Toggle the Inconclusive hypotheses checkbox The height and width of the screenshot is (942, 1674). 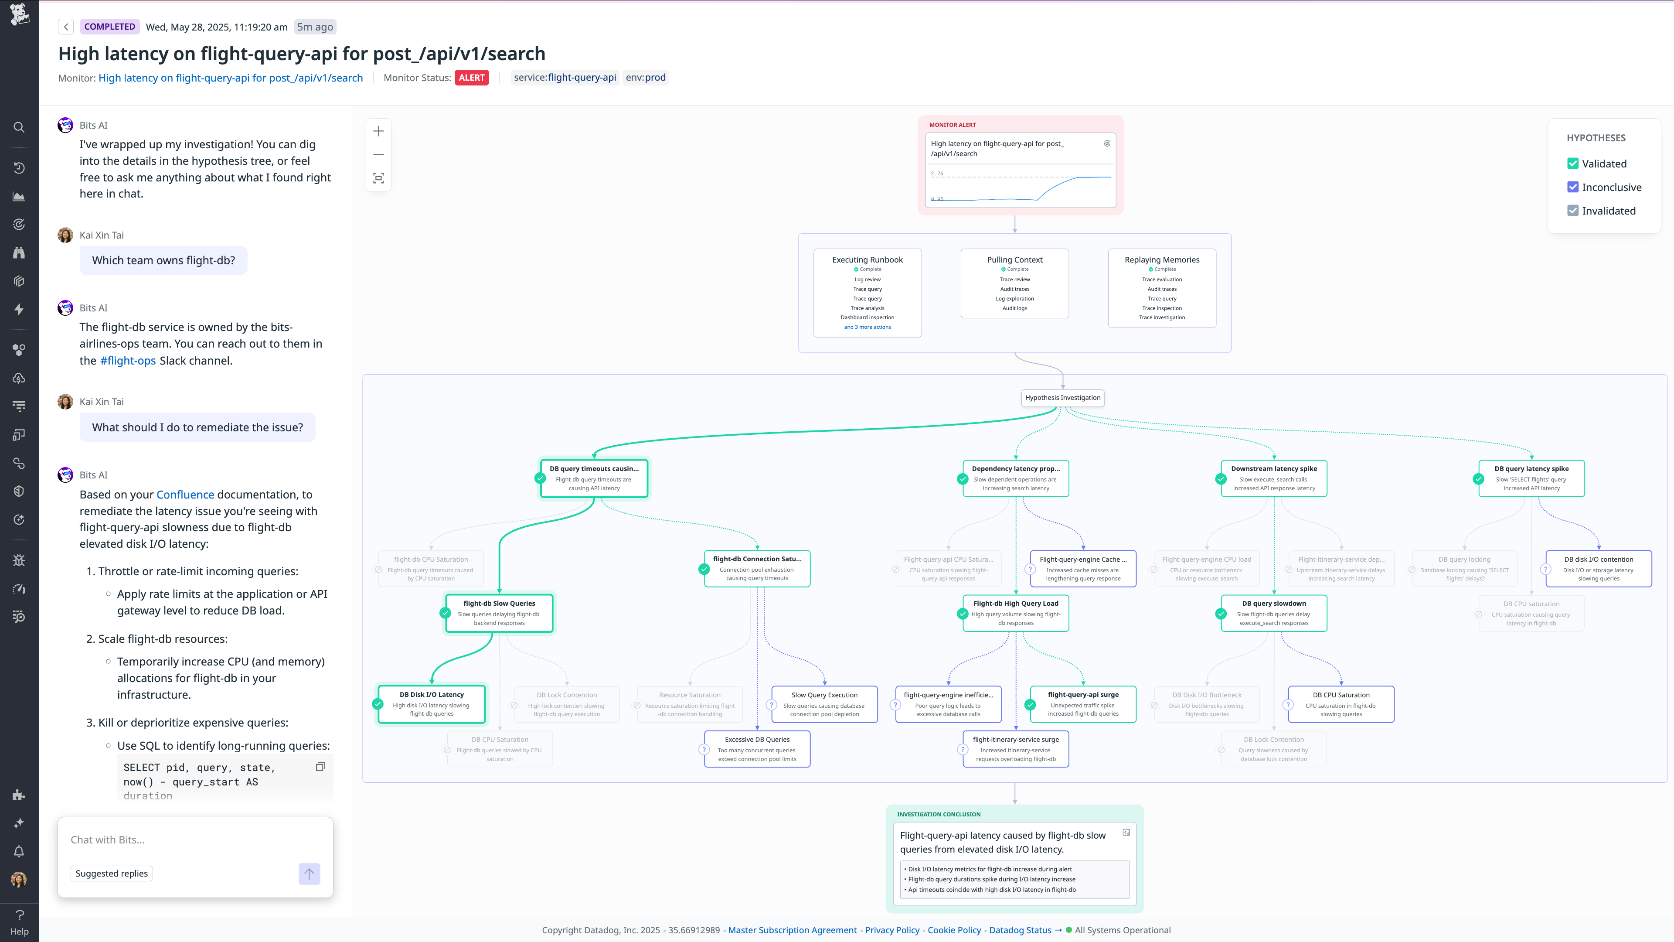pyautogui.click(x=1572, y=187)
